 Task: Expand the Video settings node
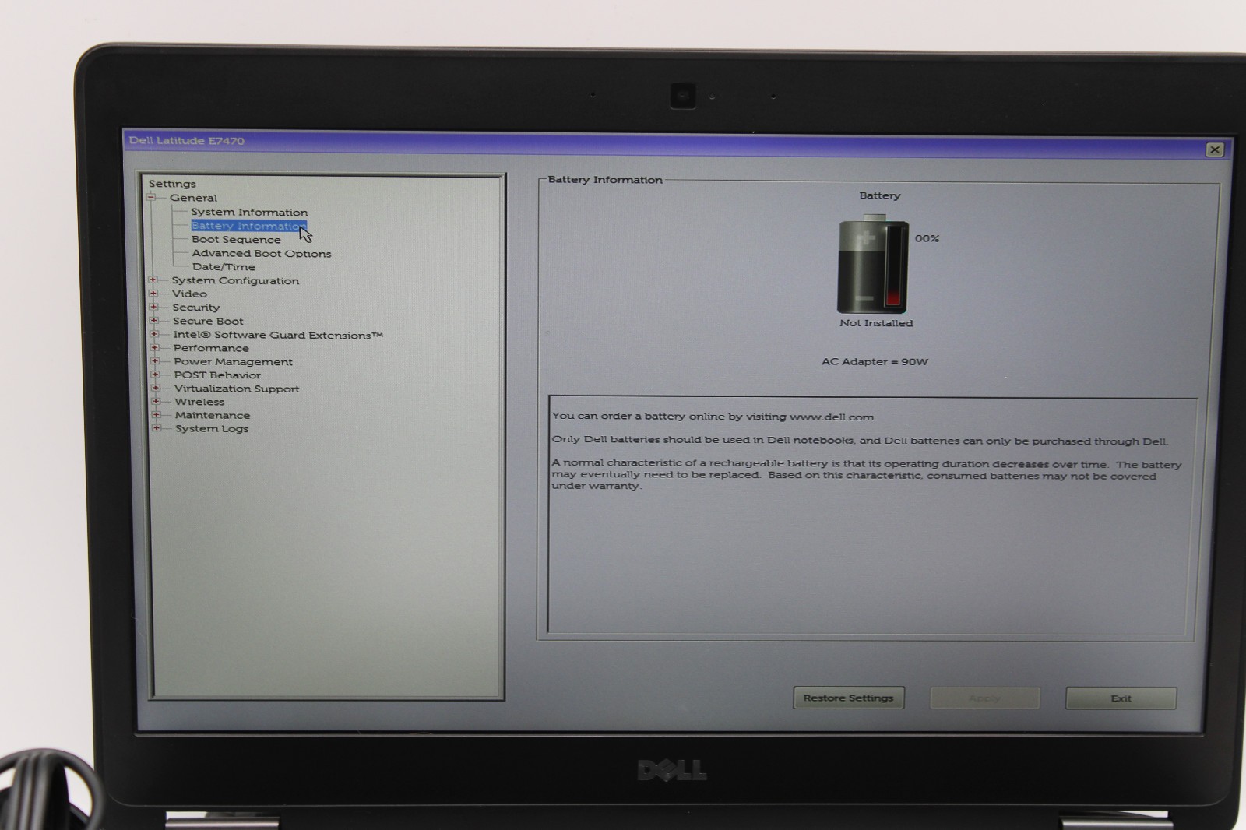(x=153, y=293)
